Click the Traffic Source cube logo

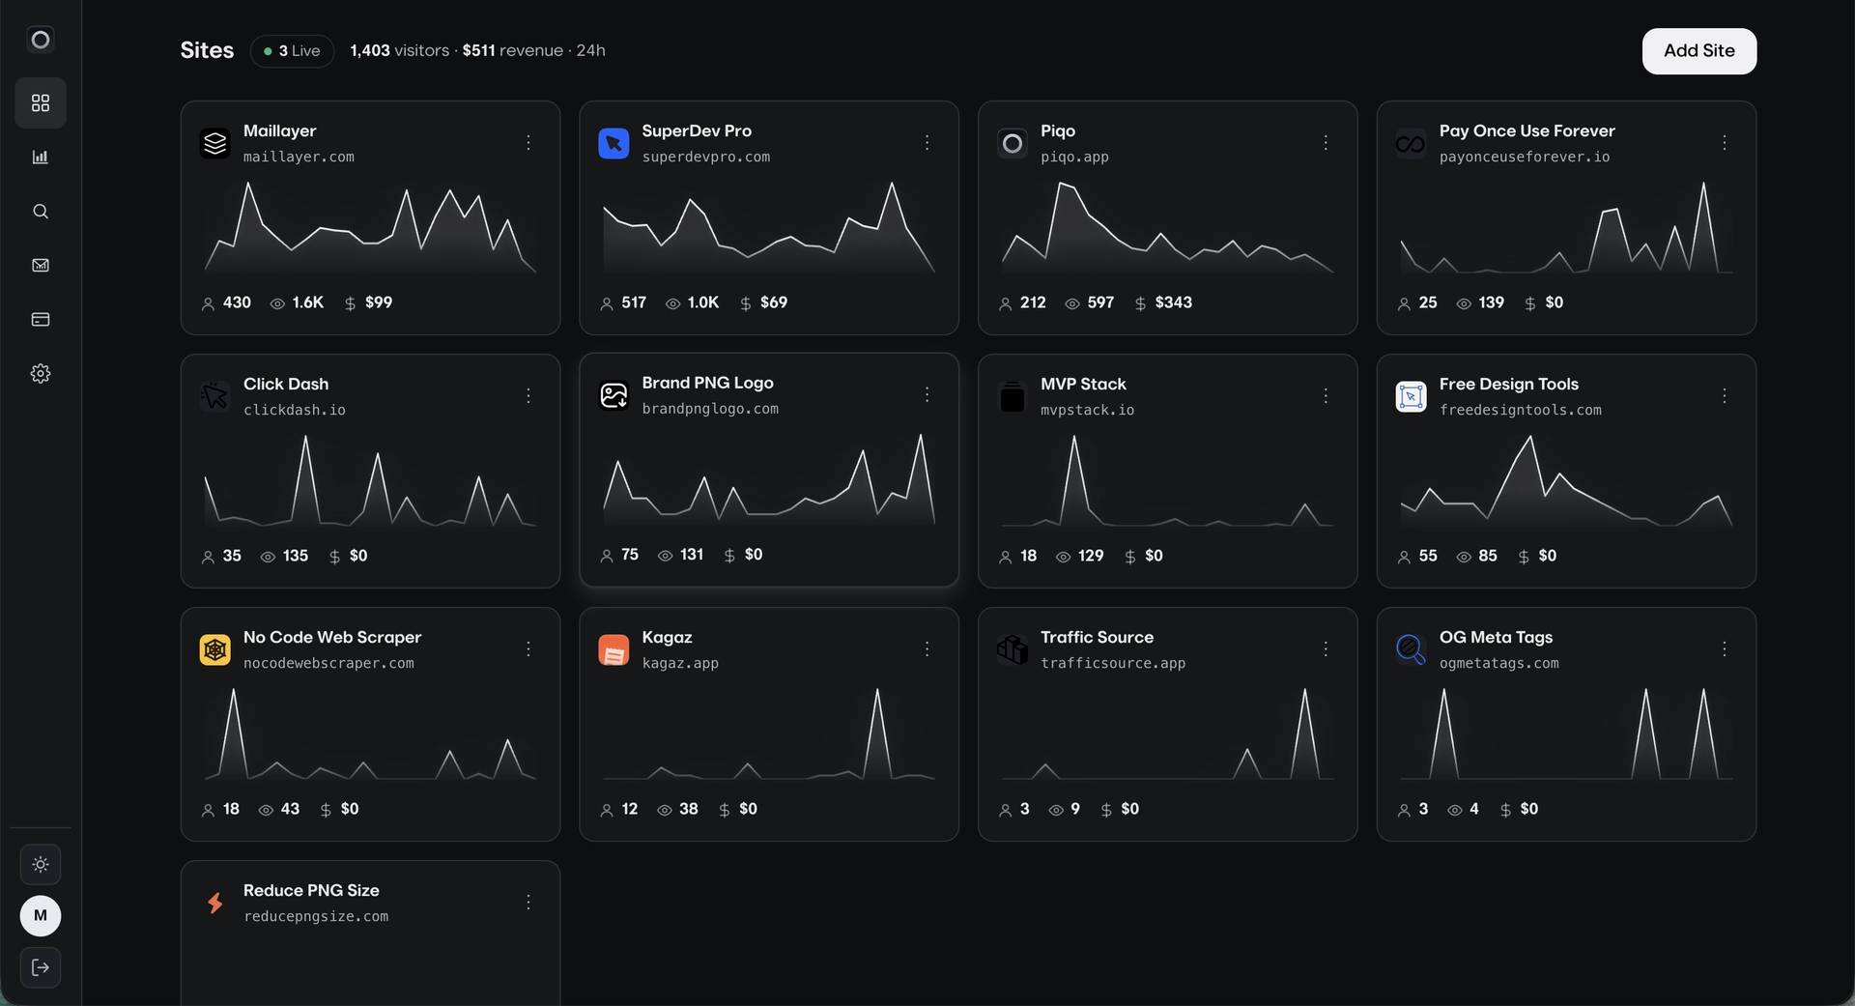(x=1013, y=649)
